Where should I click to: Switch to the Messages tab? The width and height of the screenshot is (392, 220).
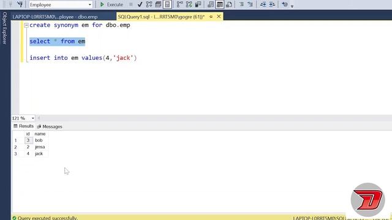pos(50,127)
